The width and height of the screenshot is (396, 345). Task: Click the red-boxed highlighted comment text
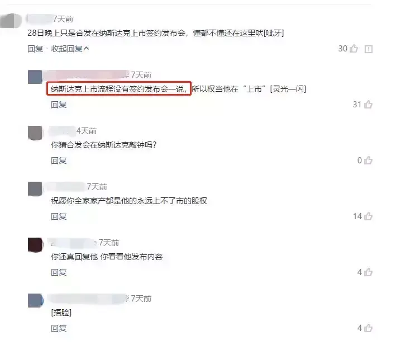[119, 88]
